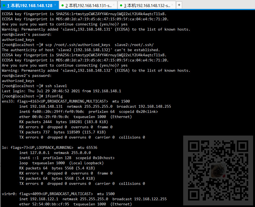The height and width of the screenshot is (207, 255).
Task: Click 'Last login: Thu Jul 29' line
Action: [x=62, y=91]
